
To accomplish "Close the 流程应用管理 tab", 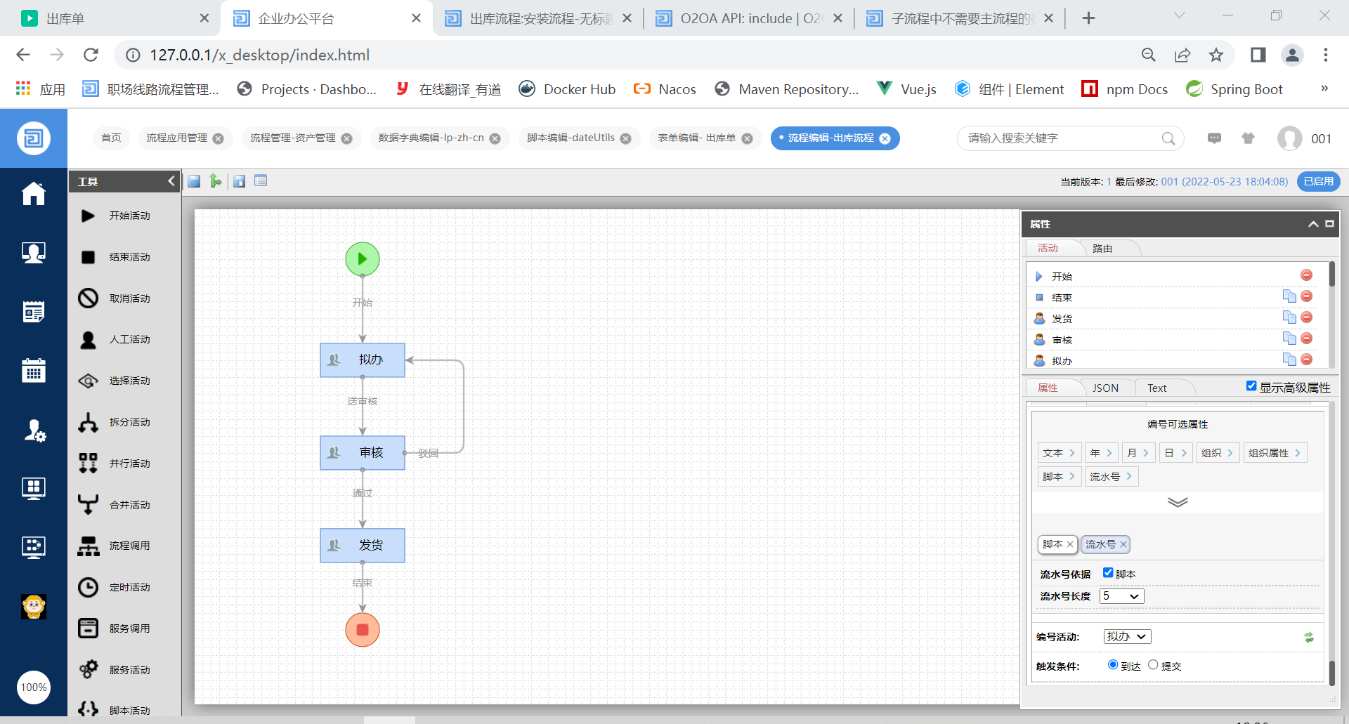I will coord(219,139).
